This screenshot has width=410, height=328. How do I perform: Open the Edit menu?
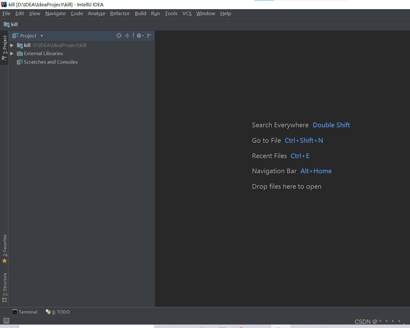(20, 13)
